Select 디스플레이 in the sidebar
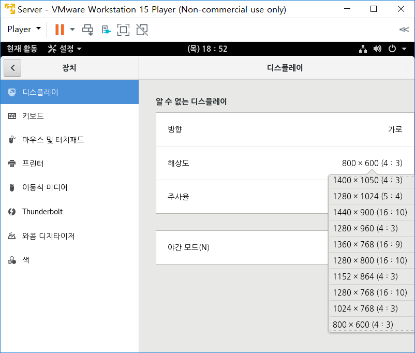This screenshot has width=415, height=353. (70, 92)
